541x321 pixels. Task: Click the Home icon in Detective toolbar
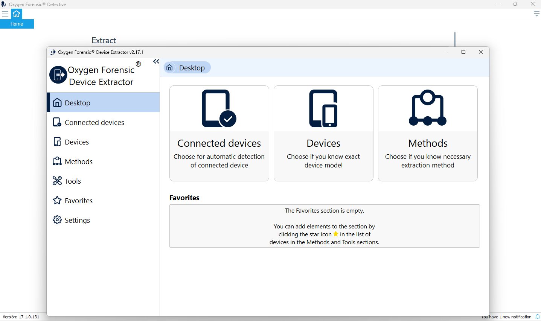coord(17,14)
